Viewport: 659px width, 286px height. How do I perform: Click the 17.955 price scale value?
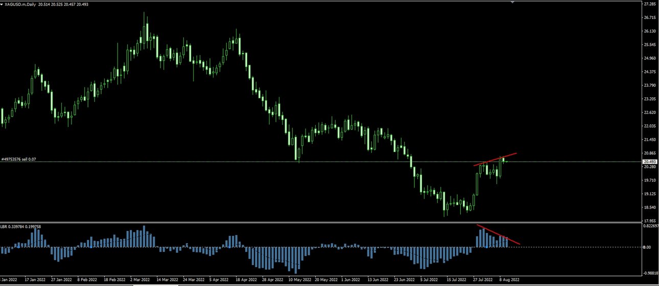650,221
